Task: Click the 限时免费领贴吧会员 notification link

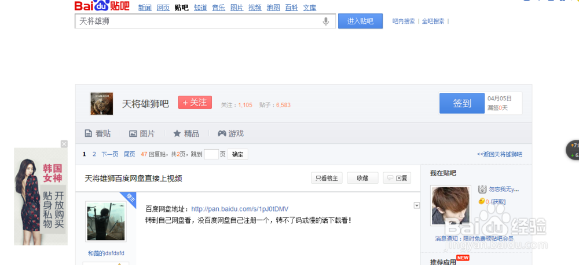Action: tap(488, 239)
